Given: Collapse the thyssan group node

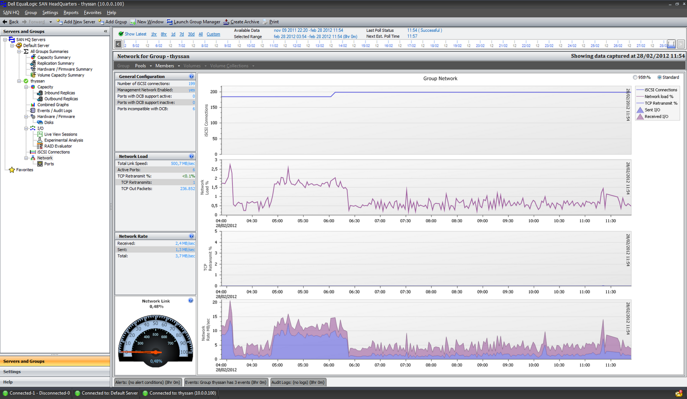Looking at the screenshot, I should pos(19,81).
